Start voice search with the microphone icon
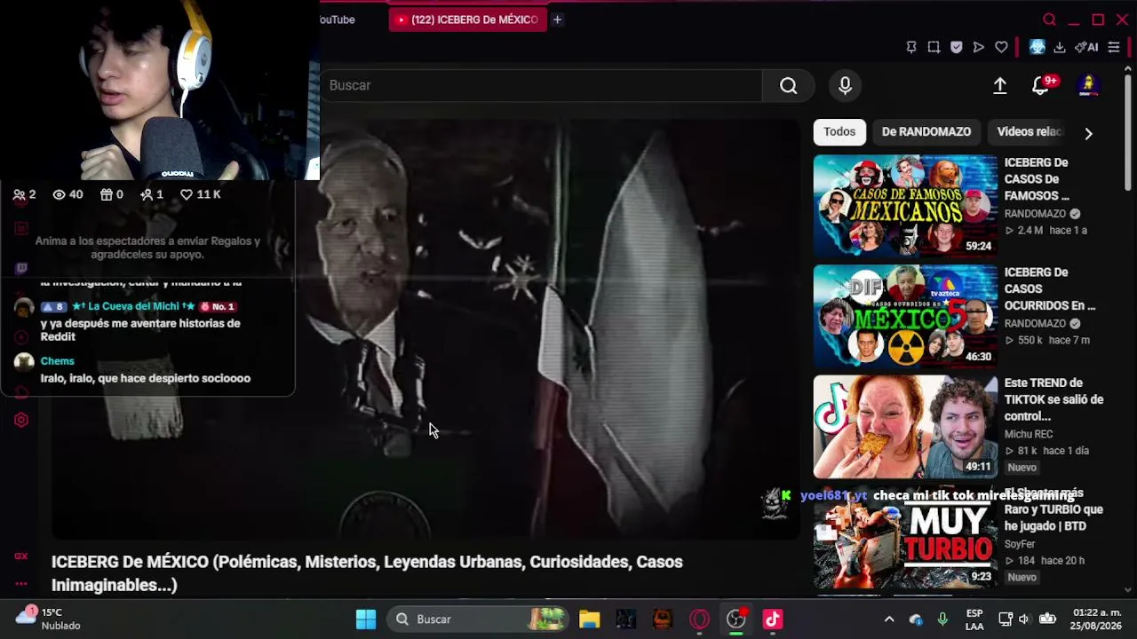1137x639 pixels. tap(845, 85)
